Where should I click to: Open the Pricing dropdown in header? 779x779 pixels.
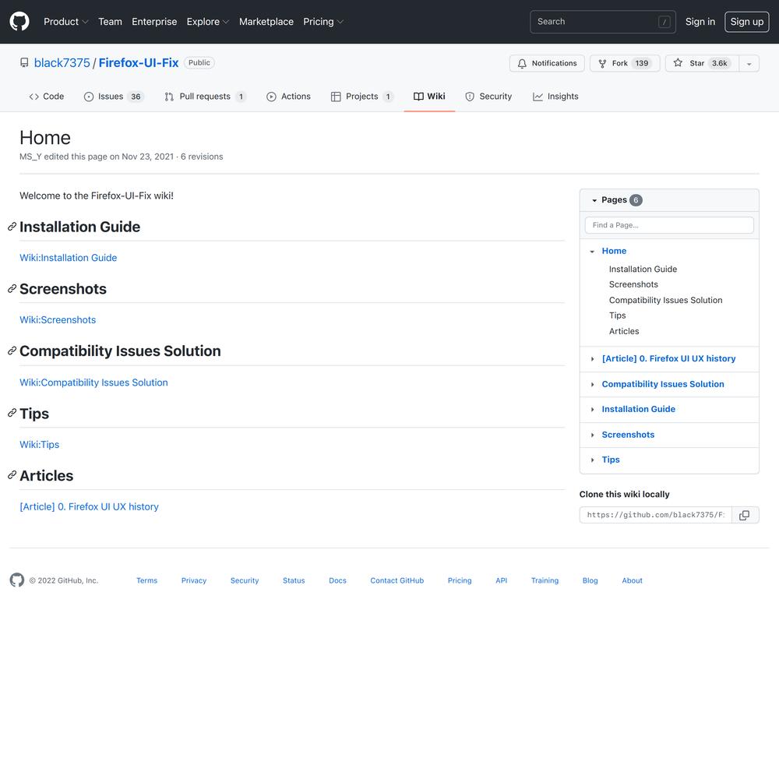pyautogui.click(x=323, y=22)
